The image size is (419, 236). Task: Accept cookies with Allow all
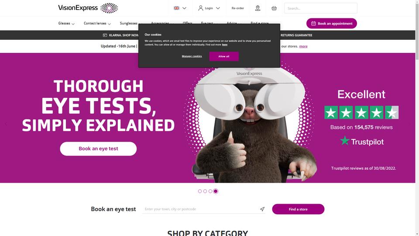click(224, 56)
